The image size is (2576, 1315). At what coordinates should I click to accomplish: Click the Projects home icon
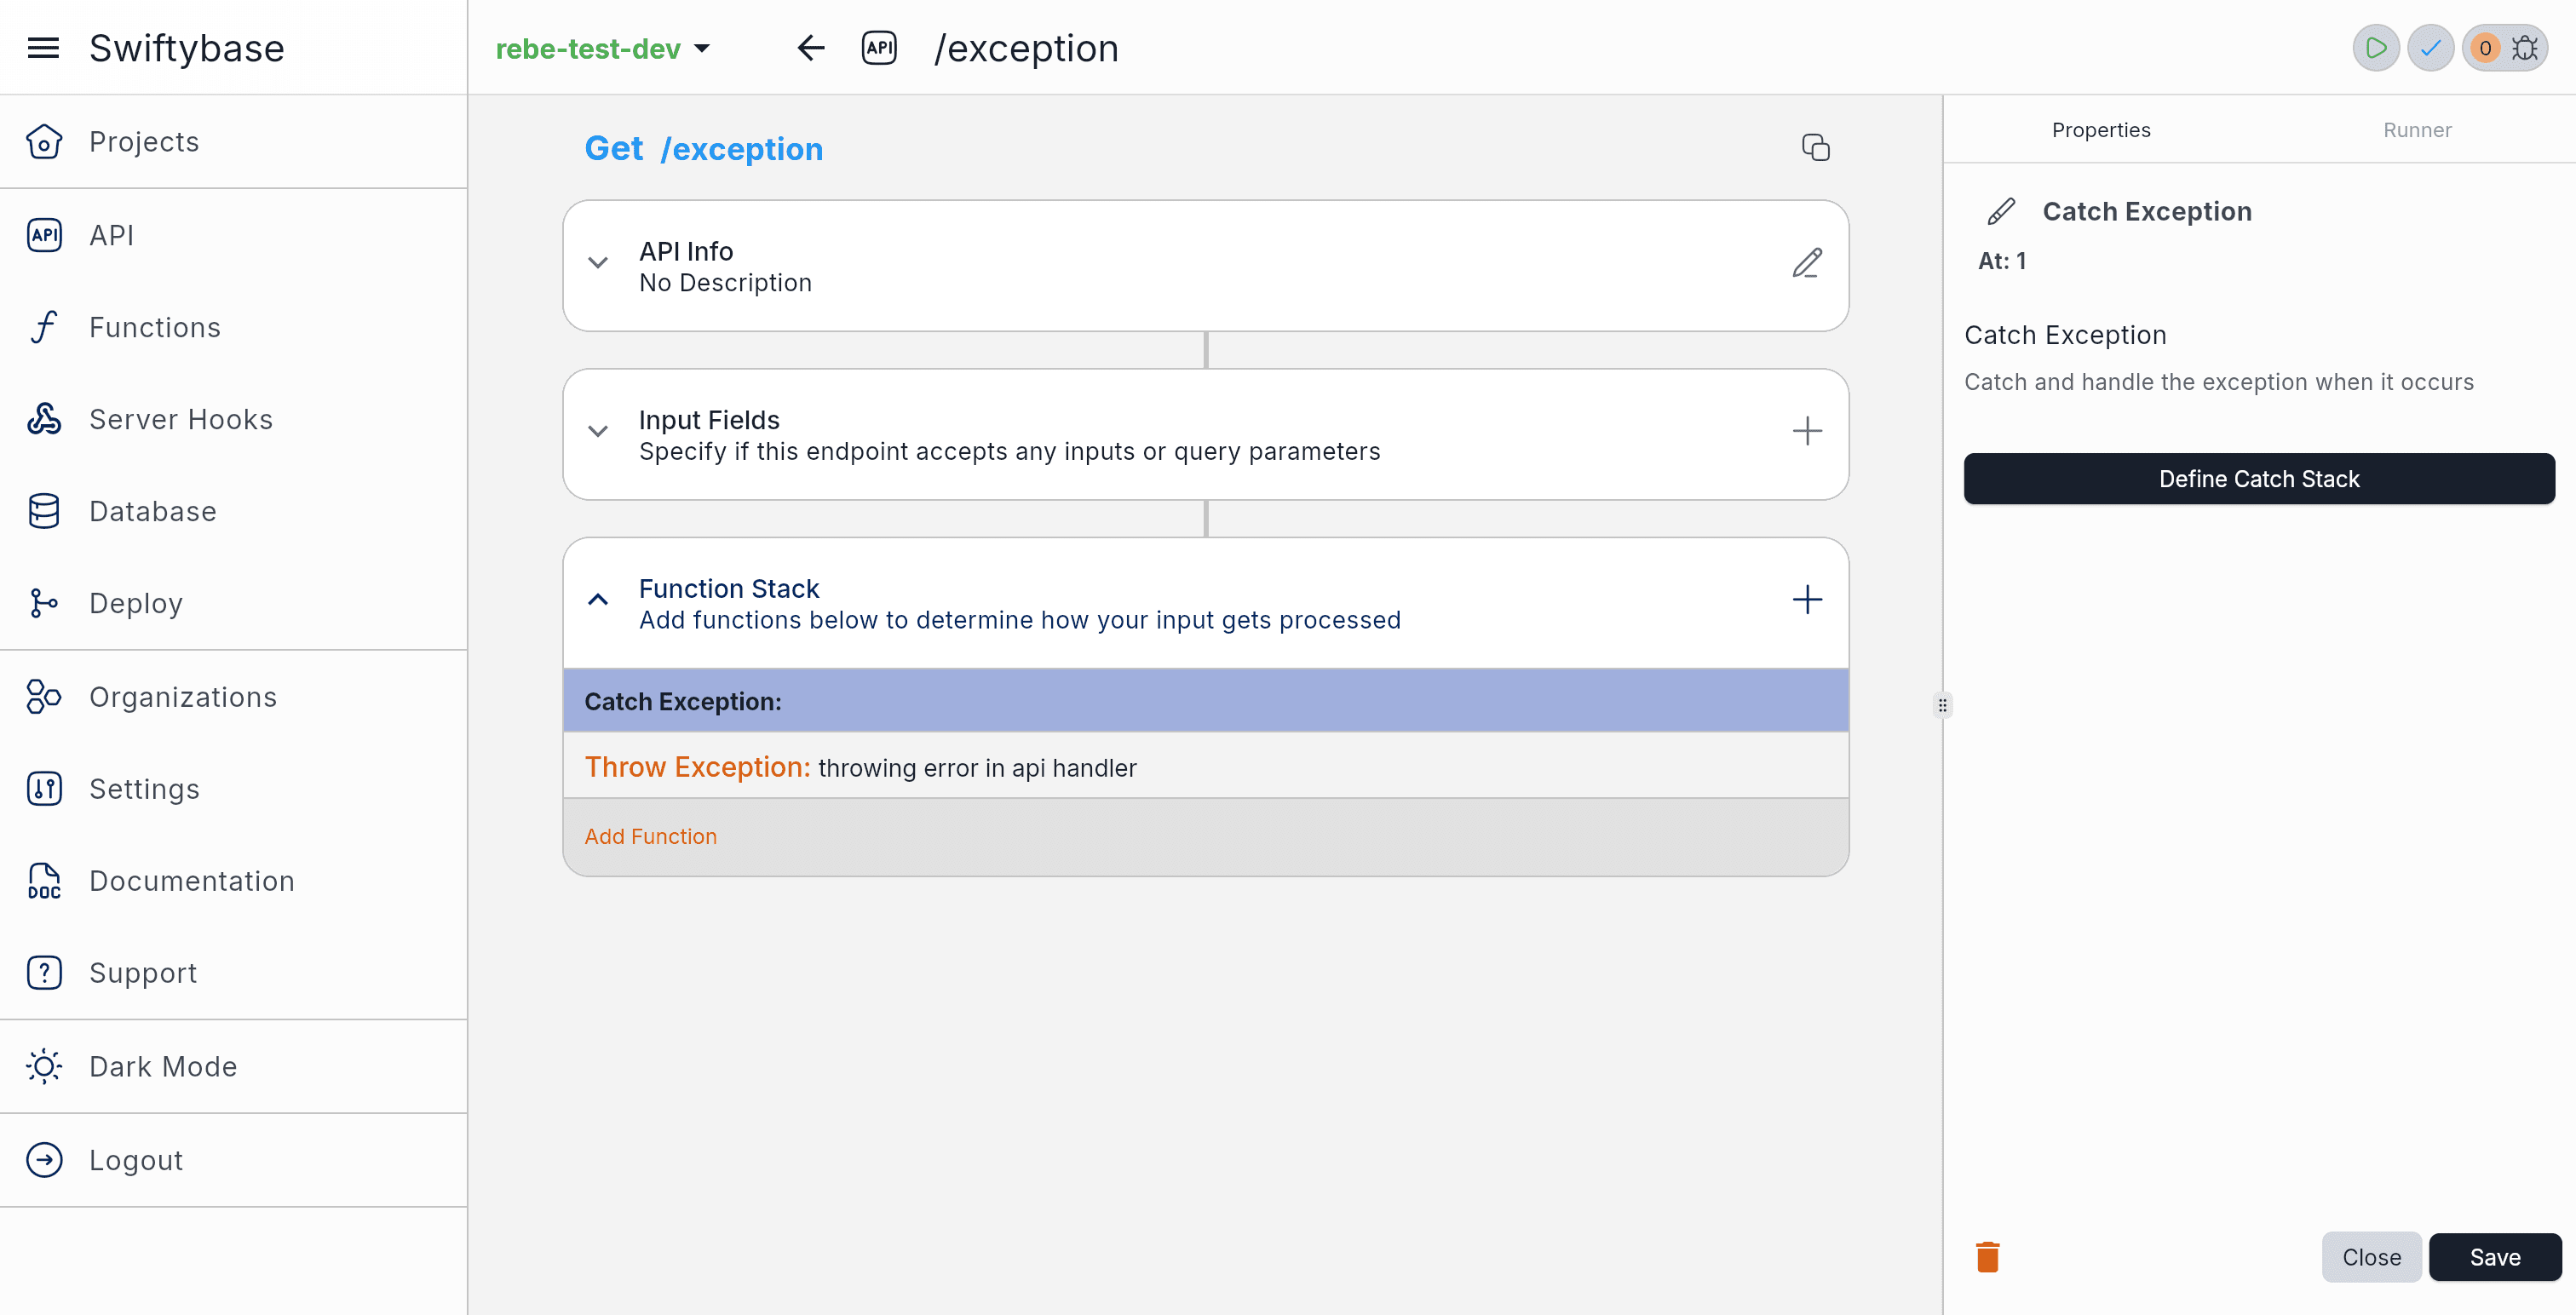point(44,142)
